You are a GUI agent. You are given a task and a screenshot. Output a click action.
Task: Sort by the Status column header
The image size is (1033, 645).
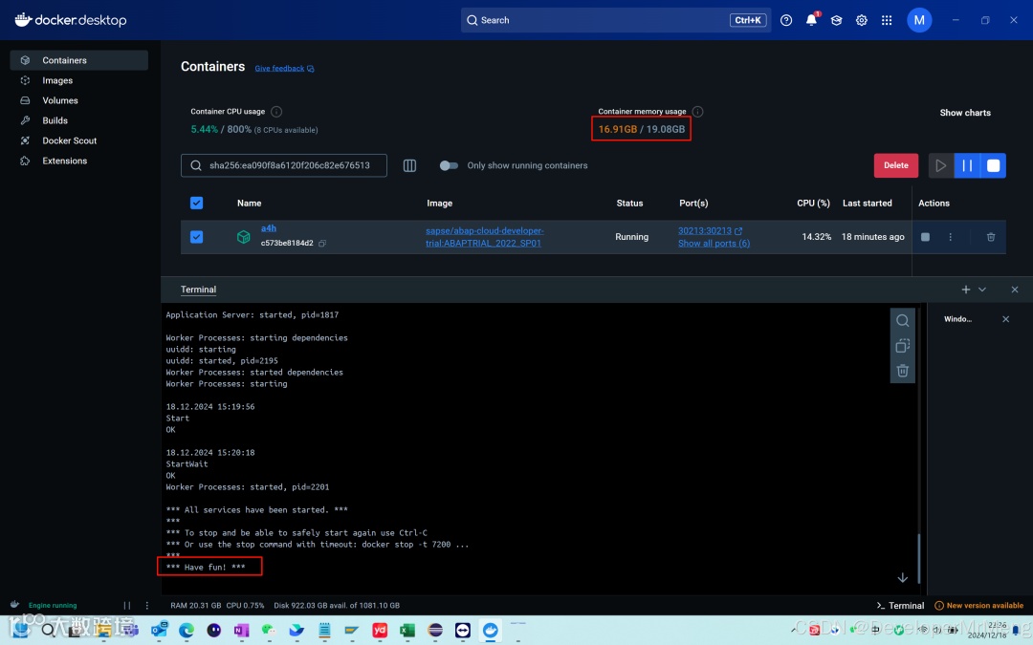[x=629, y=203]
